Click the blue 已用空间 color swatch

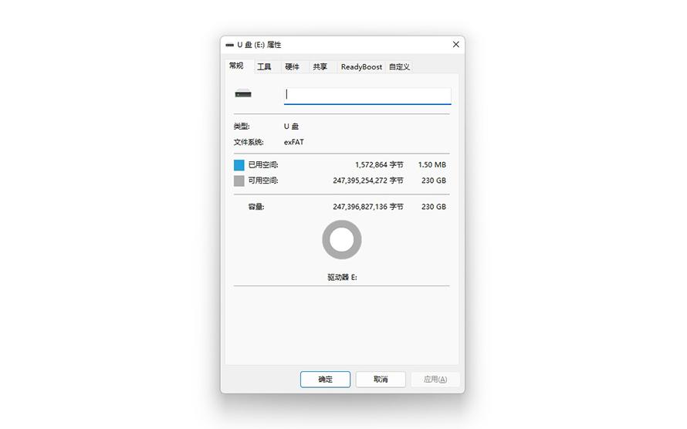239,165
